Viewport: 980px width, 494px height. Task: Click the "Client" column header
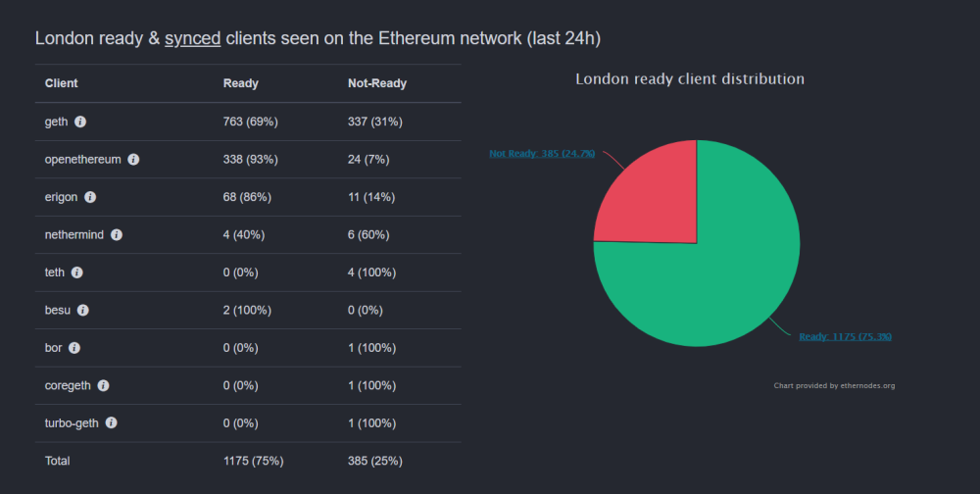click(62, 83)
